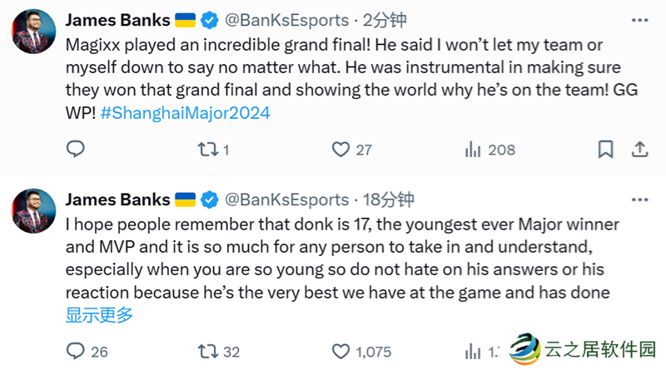Expand the donk tweet with 显示更多
Image resolution: width=666 pixels, height=370 pixels.
click(99, 314)
